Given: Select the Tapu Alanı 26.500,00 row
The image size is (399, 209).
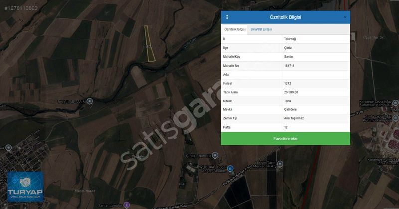Looking at the screenshot, I should click(x=285, y=92).
